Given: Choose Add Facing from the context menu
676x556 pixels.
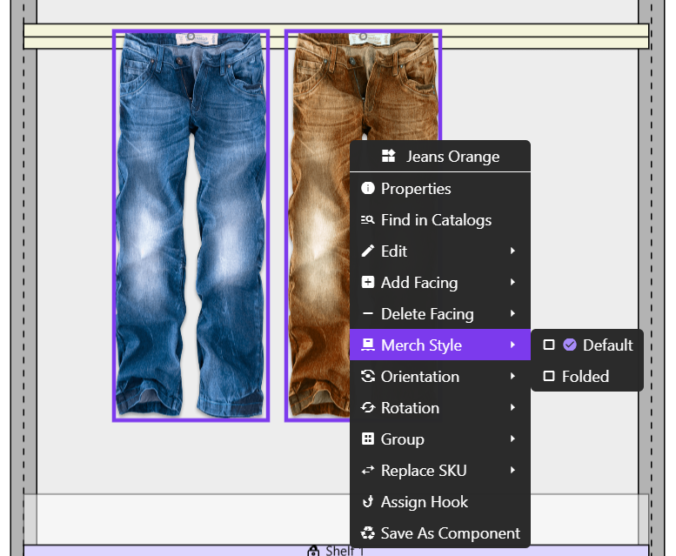Looking at the screenshot, I should [418, 283].
